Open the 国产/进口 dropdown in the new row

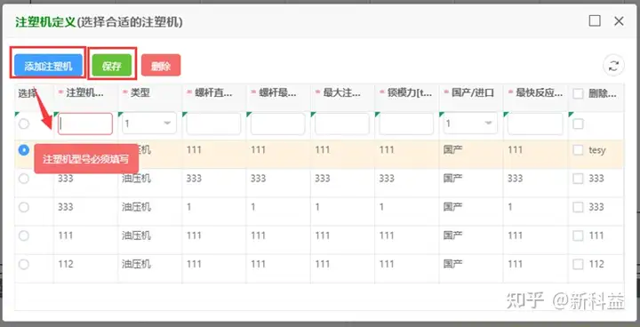point(470,124)
